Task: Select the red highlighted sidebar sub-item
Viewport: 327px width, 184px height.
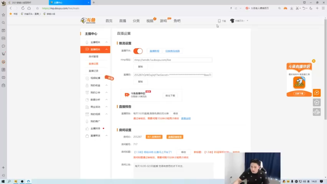Action: pos(94,64)
